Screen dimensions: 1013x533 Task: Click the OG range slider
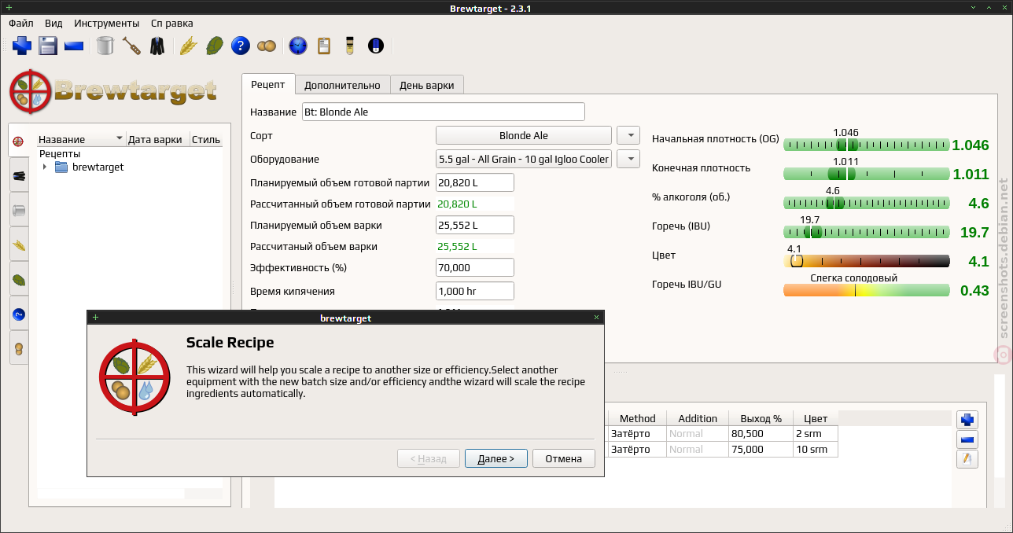[867, 145]
